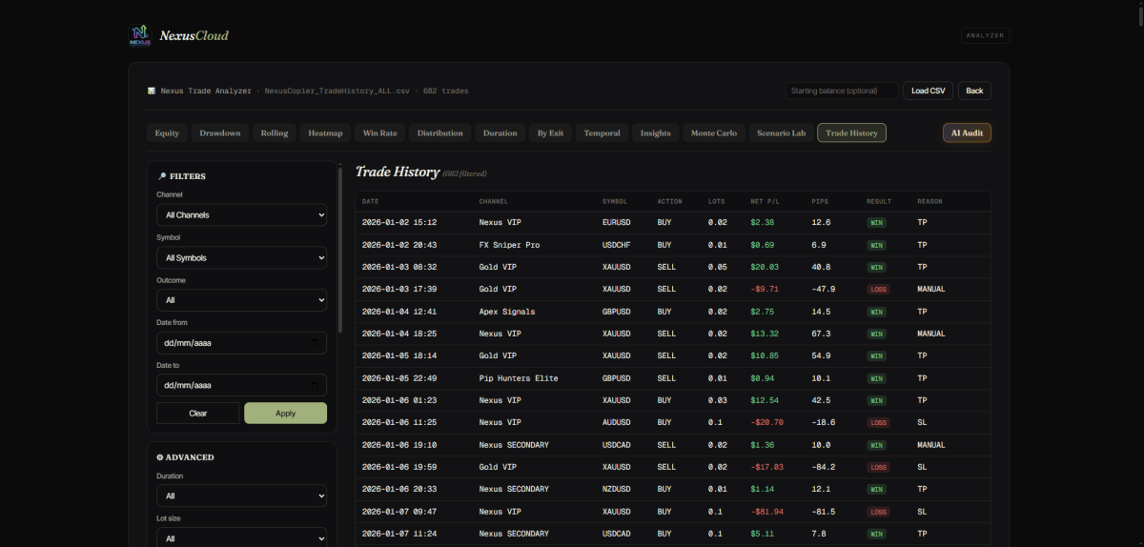The image size is (1144, 547).
Task: Sort by the ACTION column header
Action: click(x=670, y=201)
